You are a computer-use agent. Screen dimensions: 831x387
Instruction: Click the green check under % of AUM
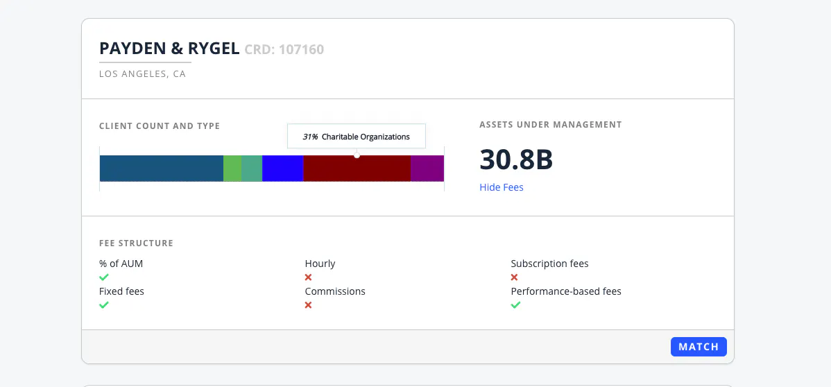click(104, 277)
